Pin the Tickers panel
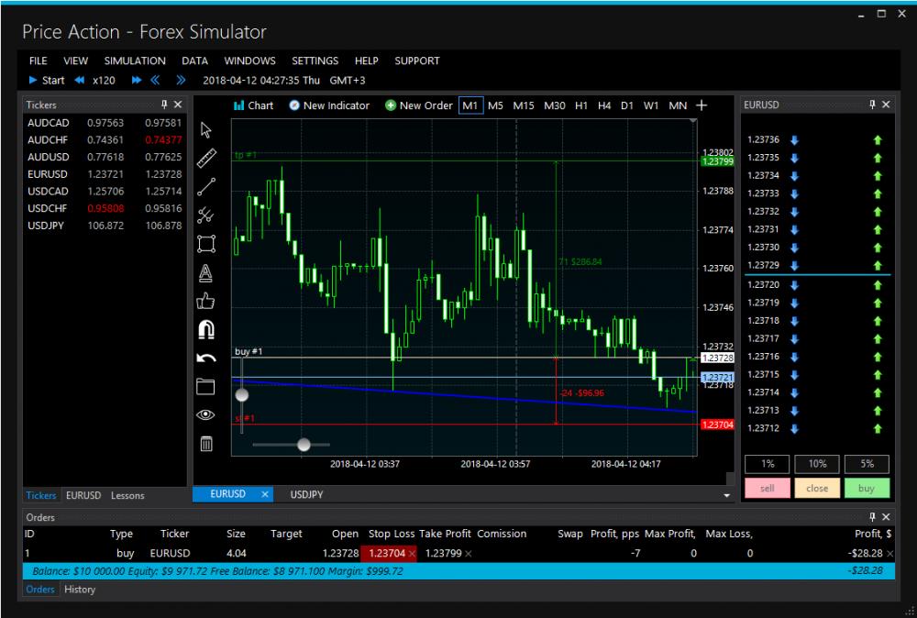This screenshot has height=618, width=917. click(x=165, y=104)
